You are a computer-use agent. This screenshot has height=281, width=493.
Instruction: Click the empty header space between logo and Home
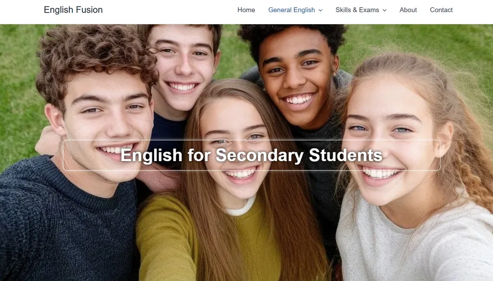(x=170, y=10)
